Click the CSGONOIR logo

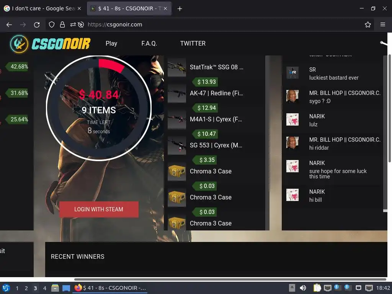click(50, 44)
